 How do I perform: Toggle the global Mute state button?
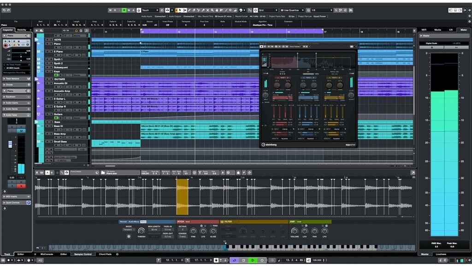pos(110,10)
